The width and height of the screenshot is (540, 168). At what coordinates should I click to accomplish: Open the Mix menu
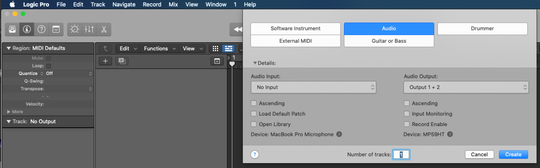coord(173,4)
